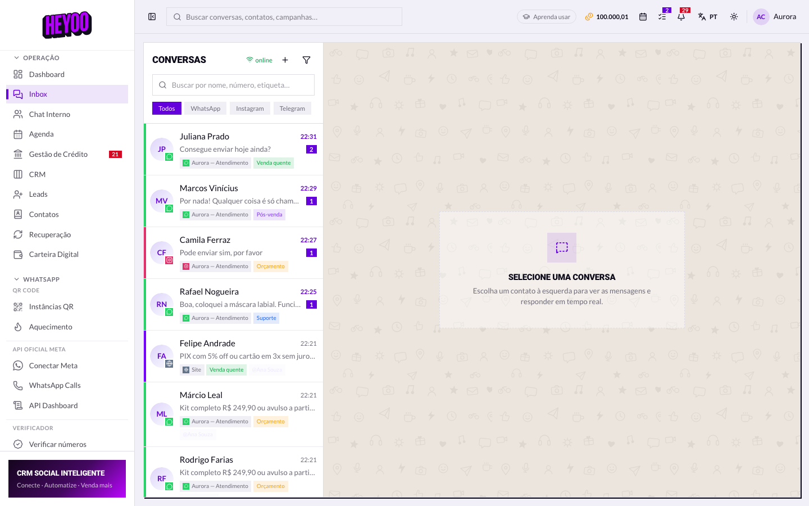Click unread badge 2 on Juliana Prado
This screenshot has height=506, width=809.
[311, 150]
